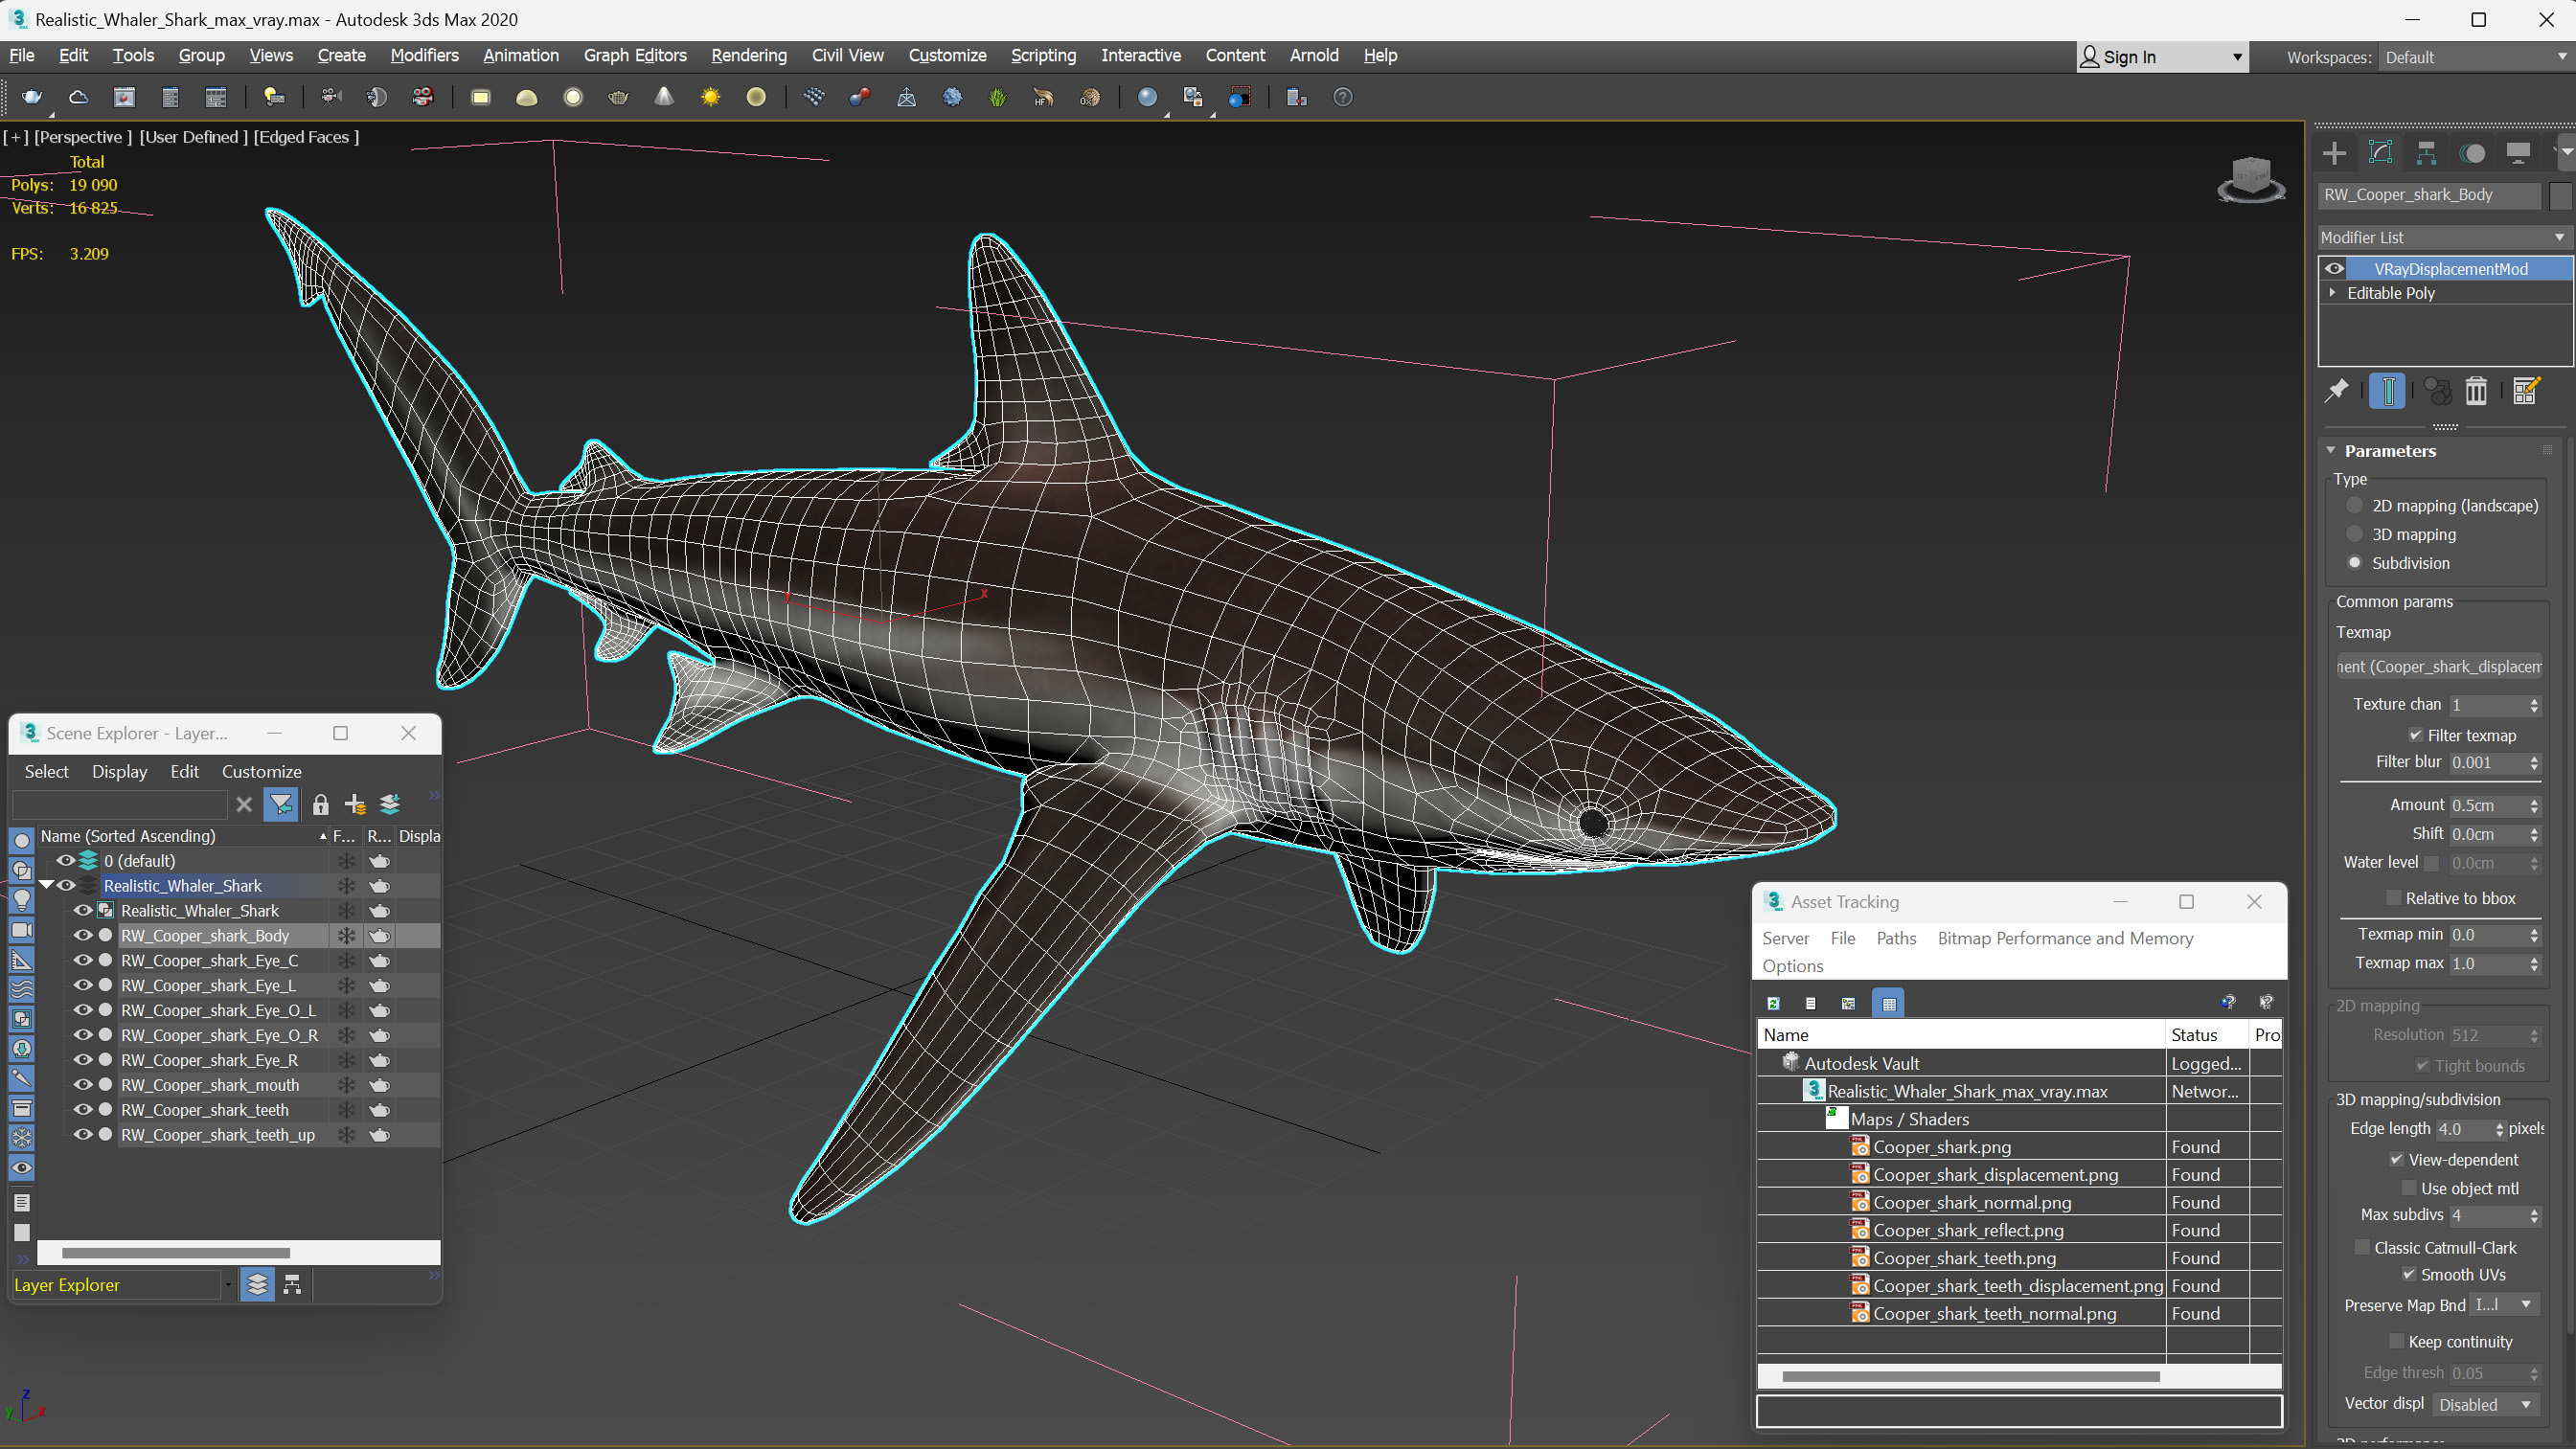
Task: Click the Name (Sorted Ascending) column header
Action: coord(184,836)
